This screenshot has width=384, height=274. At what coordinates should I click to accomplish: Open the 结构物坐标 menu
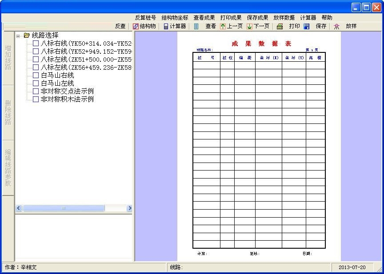point(175,18)
